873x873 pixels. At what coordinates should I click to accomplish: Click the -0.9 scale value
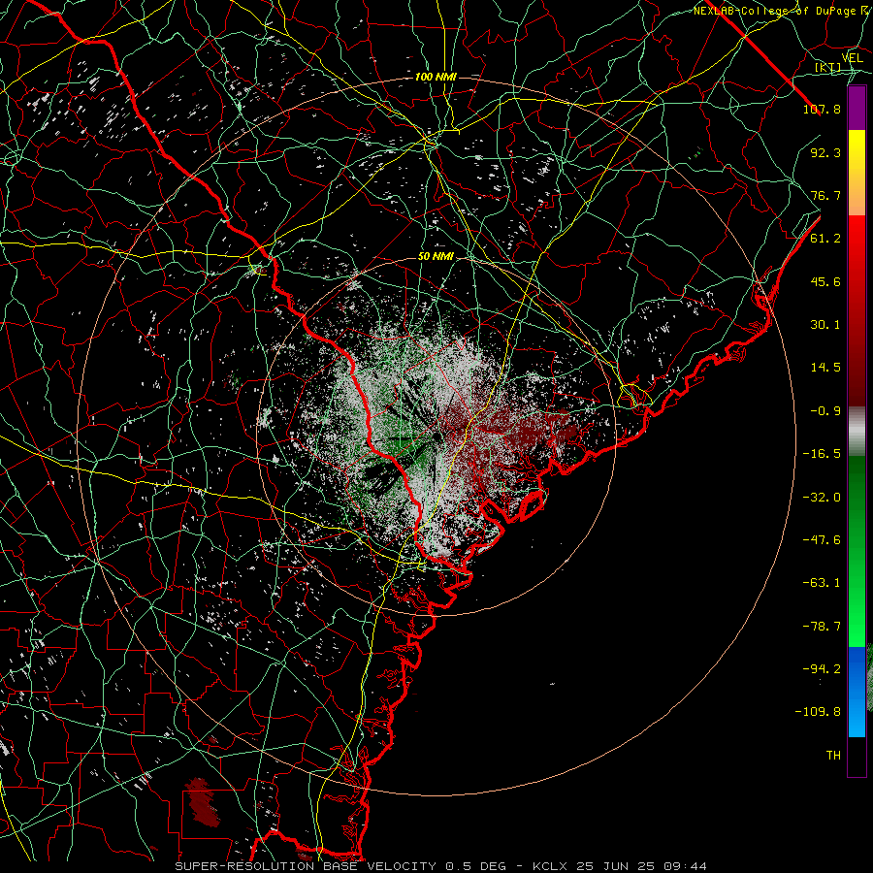tap(825, 411)
